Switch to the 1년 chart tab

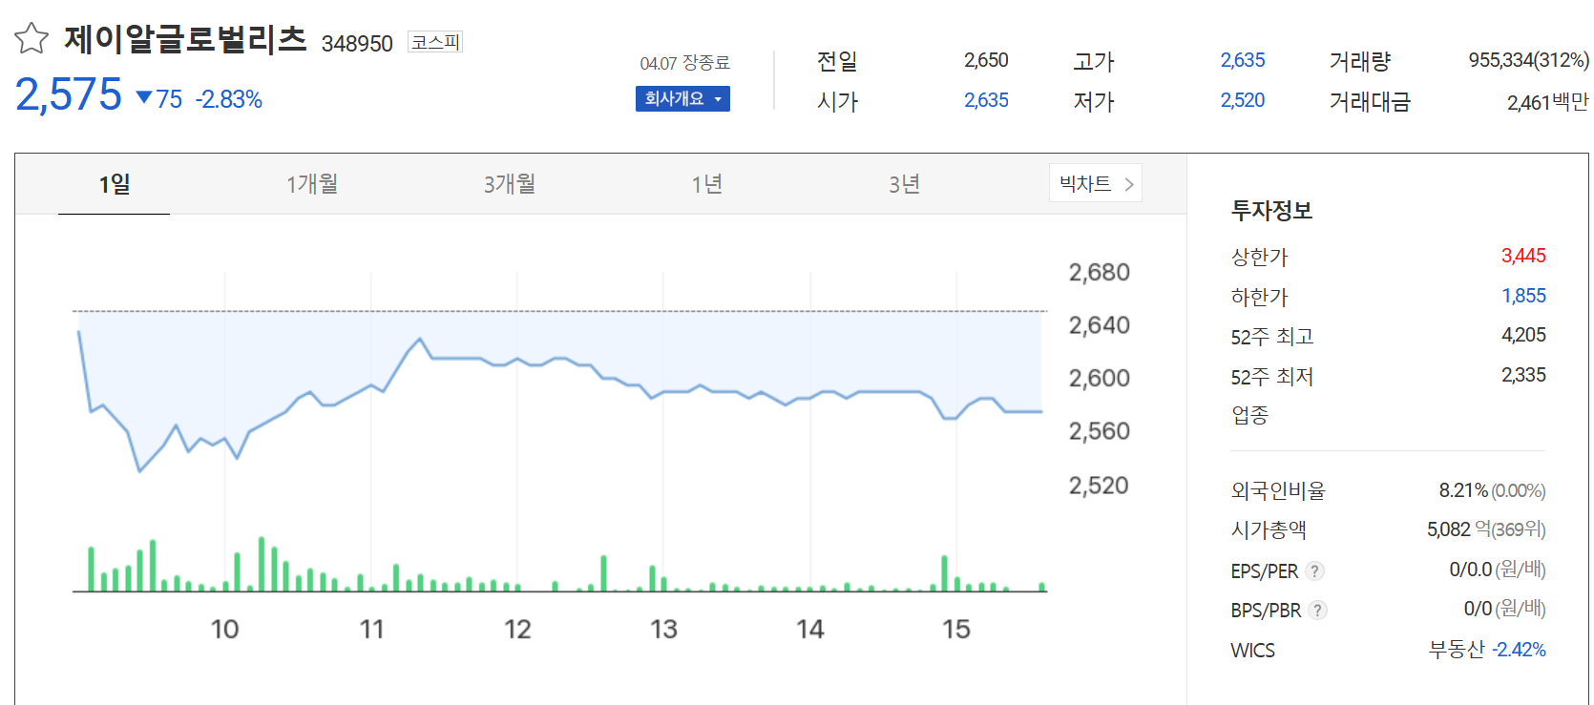(x=707, y=184)
